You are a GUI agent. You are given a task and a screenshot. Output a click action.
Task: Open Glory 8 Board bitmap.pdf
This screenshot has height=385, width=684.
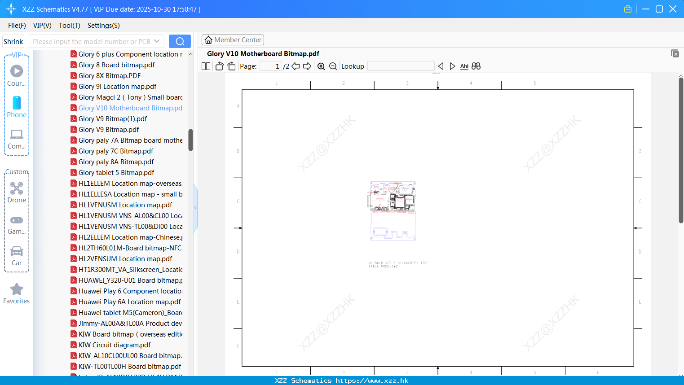click(113, 65)
